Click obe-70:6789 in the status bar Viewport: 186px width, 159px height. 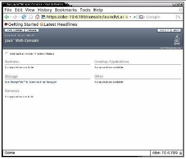(x=165, y=153)
